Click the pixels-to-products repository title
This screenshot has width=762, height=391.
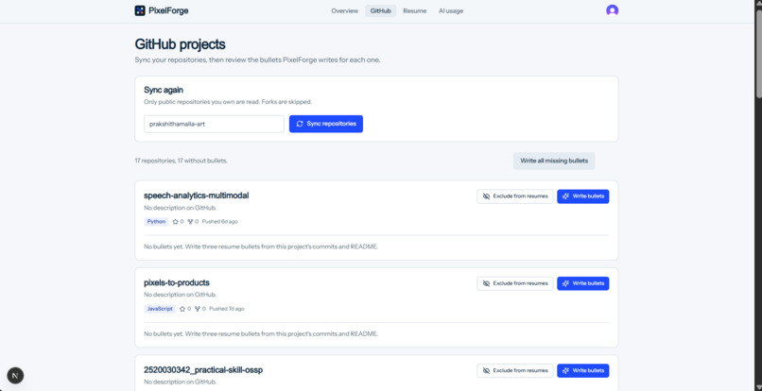pyautogui.click(x=177, y=282)
